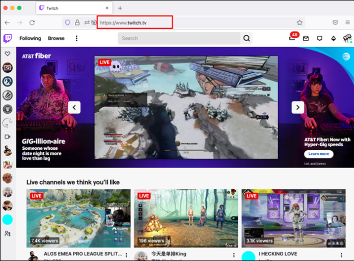
Task: Open the stream thumbnail with 3.1K viewers
Action: [x=293, y=218]
